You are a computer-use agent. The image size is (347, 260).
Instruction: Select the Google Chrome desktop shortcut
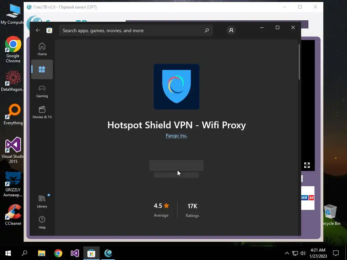coord(13,49)
